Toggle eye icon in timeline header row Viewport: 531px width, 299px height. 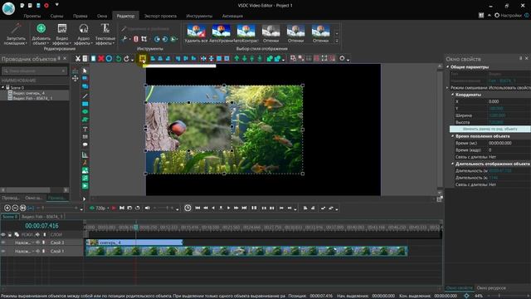point(3,234)
